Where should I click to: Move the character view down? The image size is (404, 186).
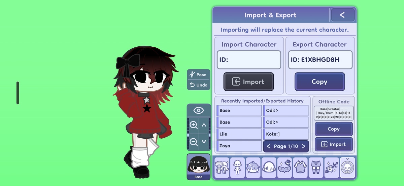pyautogui.click(x=204, y=142)
